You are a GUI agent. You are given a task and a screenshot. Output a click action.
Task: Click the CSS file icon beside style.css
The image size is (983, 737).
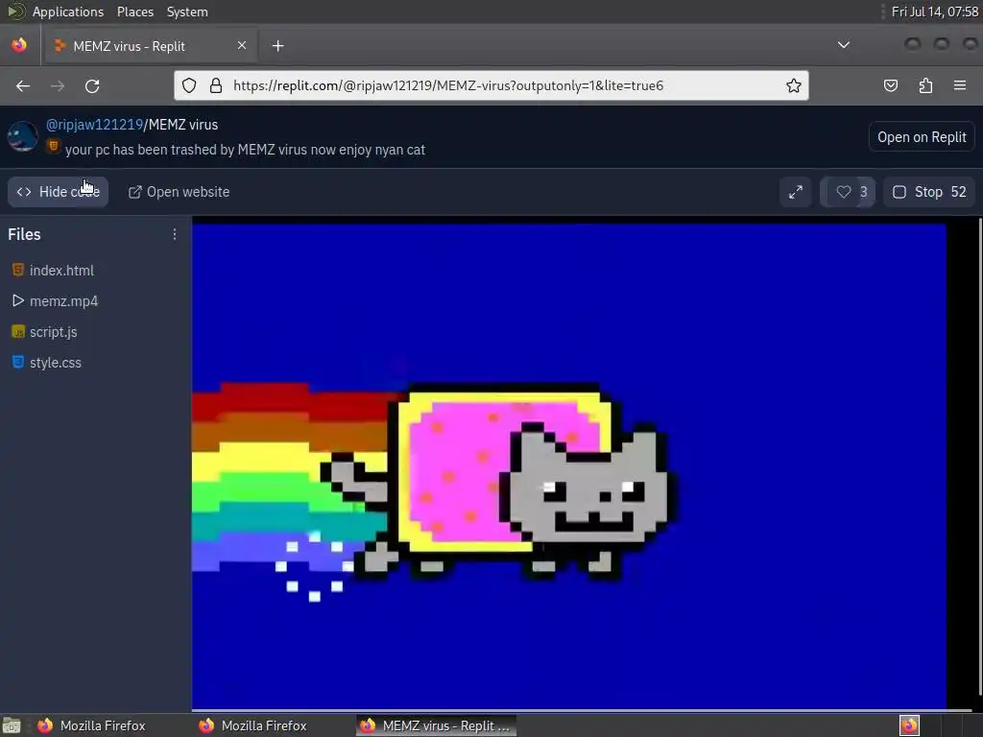pyautogui.click(x=18, y=362)
